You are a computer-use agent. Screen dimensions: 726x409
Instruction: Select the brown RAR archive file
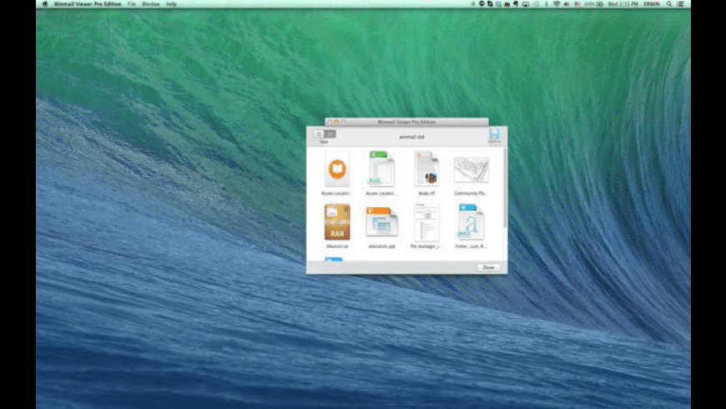coord(337,222)
